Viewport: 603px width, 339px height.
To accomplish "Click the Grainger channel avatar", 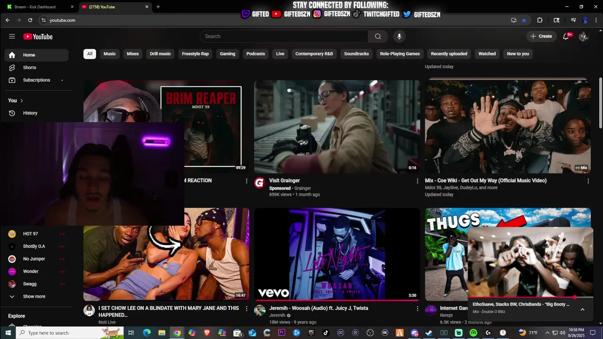I will [x=260, y=183].
